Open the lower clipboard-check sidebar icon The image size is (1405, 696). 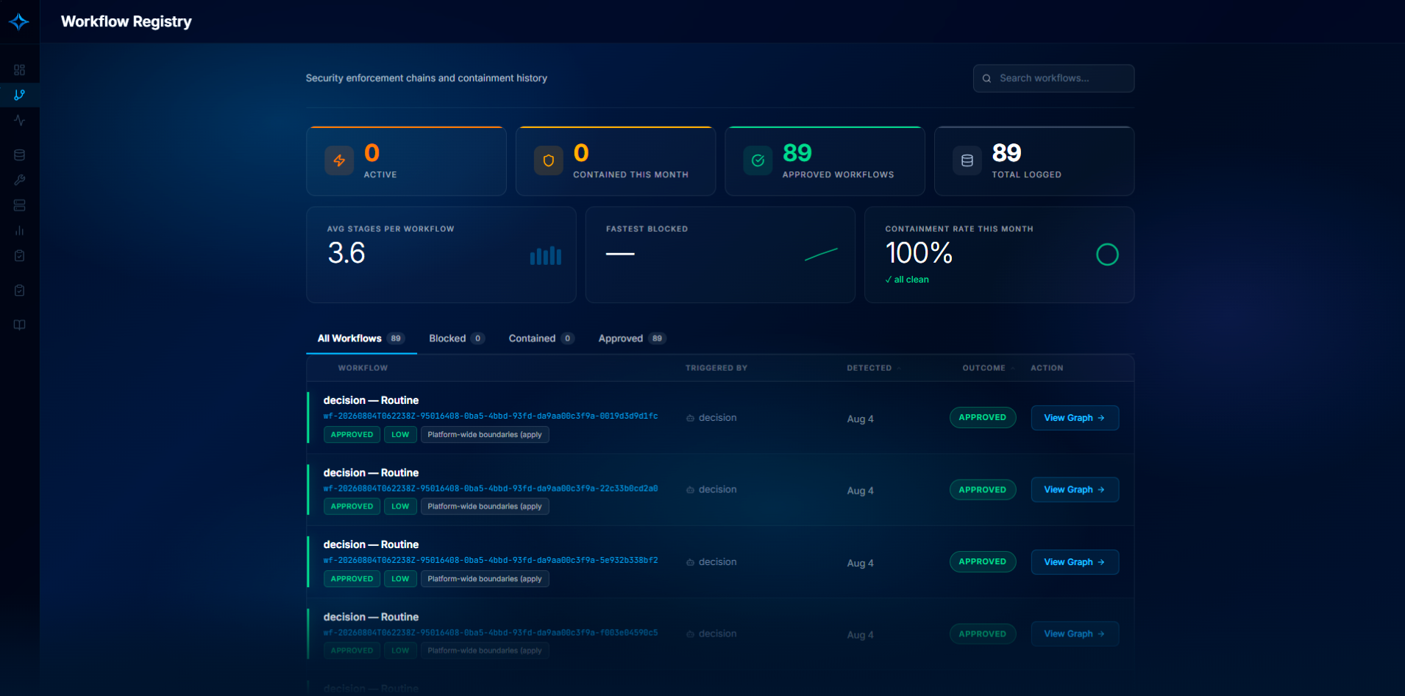[x=20, y=291]
